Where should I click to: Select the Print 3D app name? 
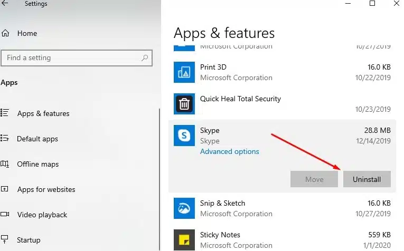click(x=213, y=67)
